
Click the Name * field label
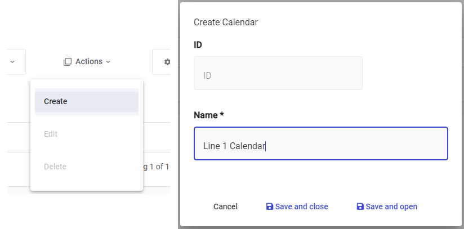coord(209,115)
